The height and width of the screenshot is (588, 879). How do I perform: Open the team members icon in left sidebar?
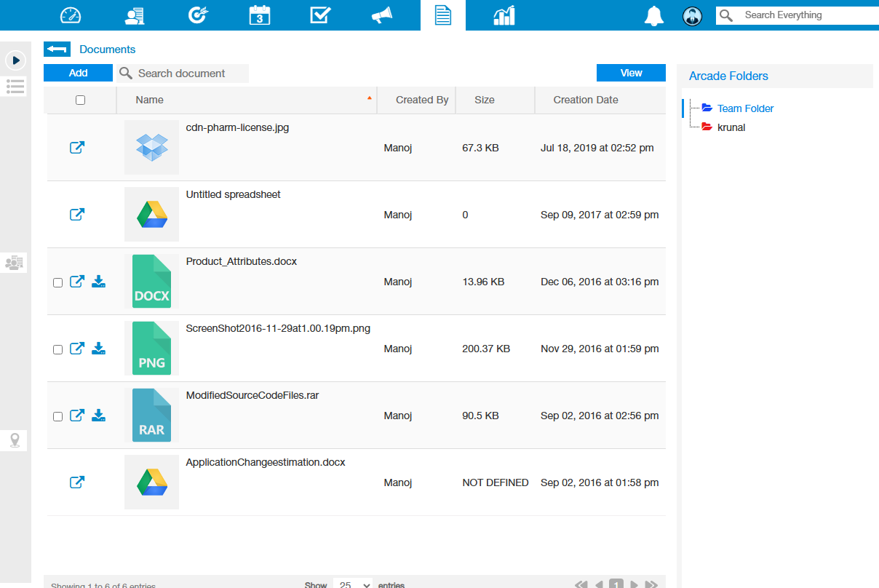point(14,263)
